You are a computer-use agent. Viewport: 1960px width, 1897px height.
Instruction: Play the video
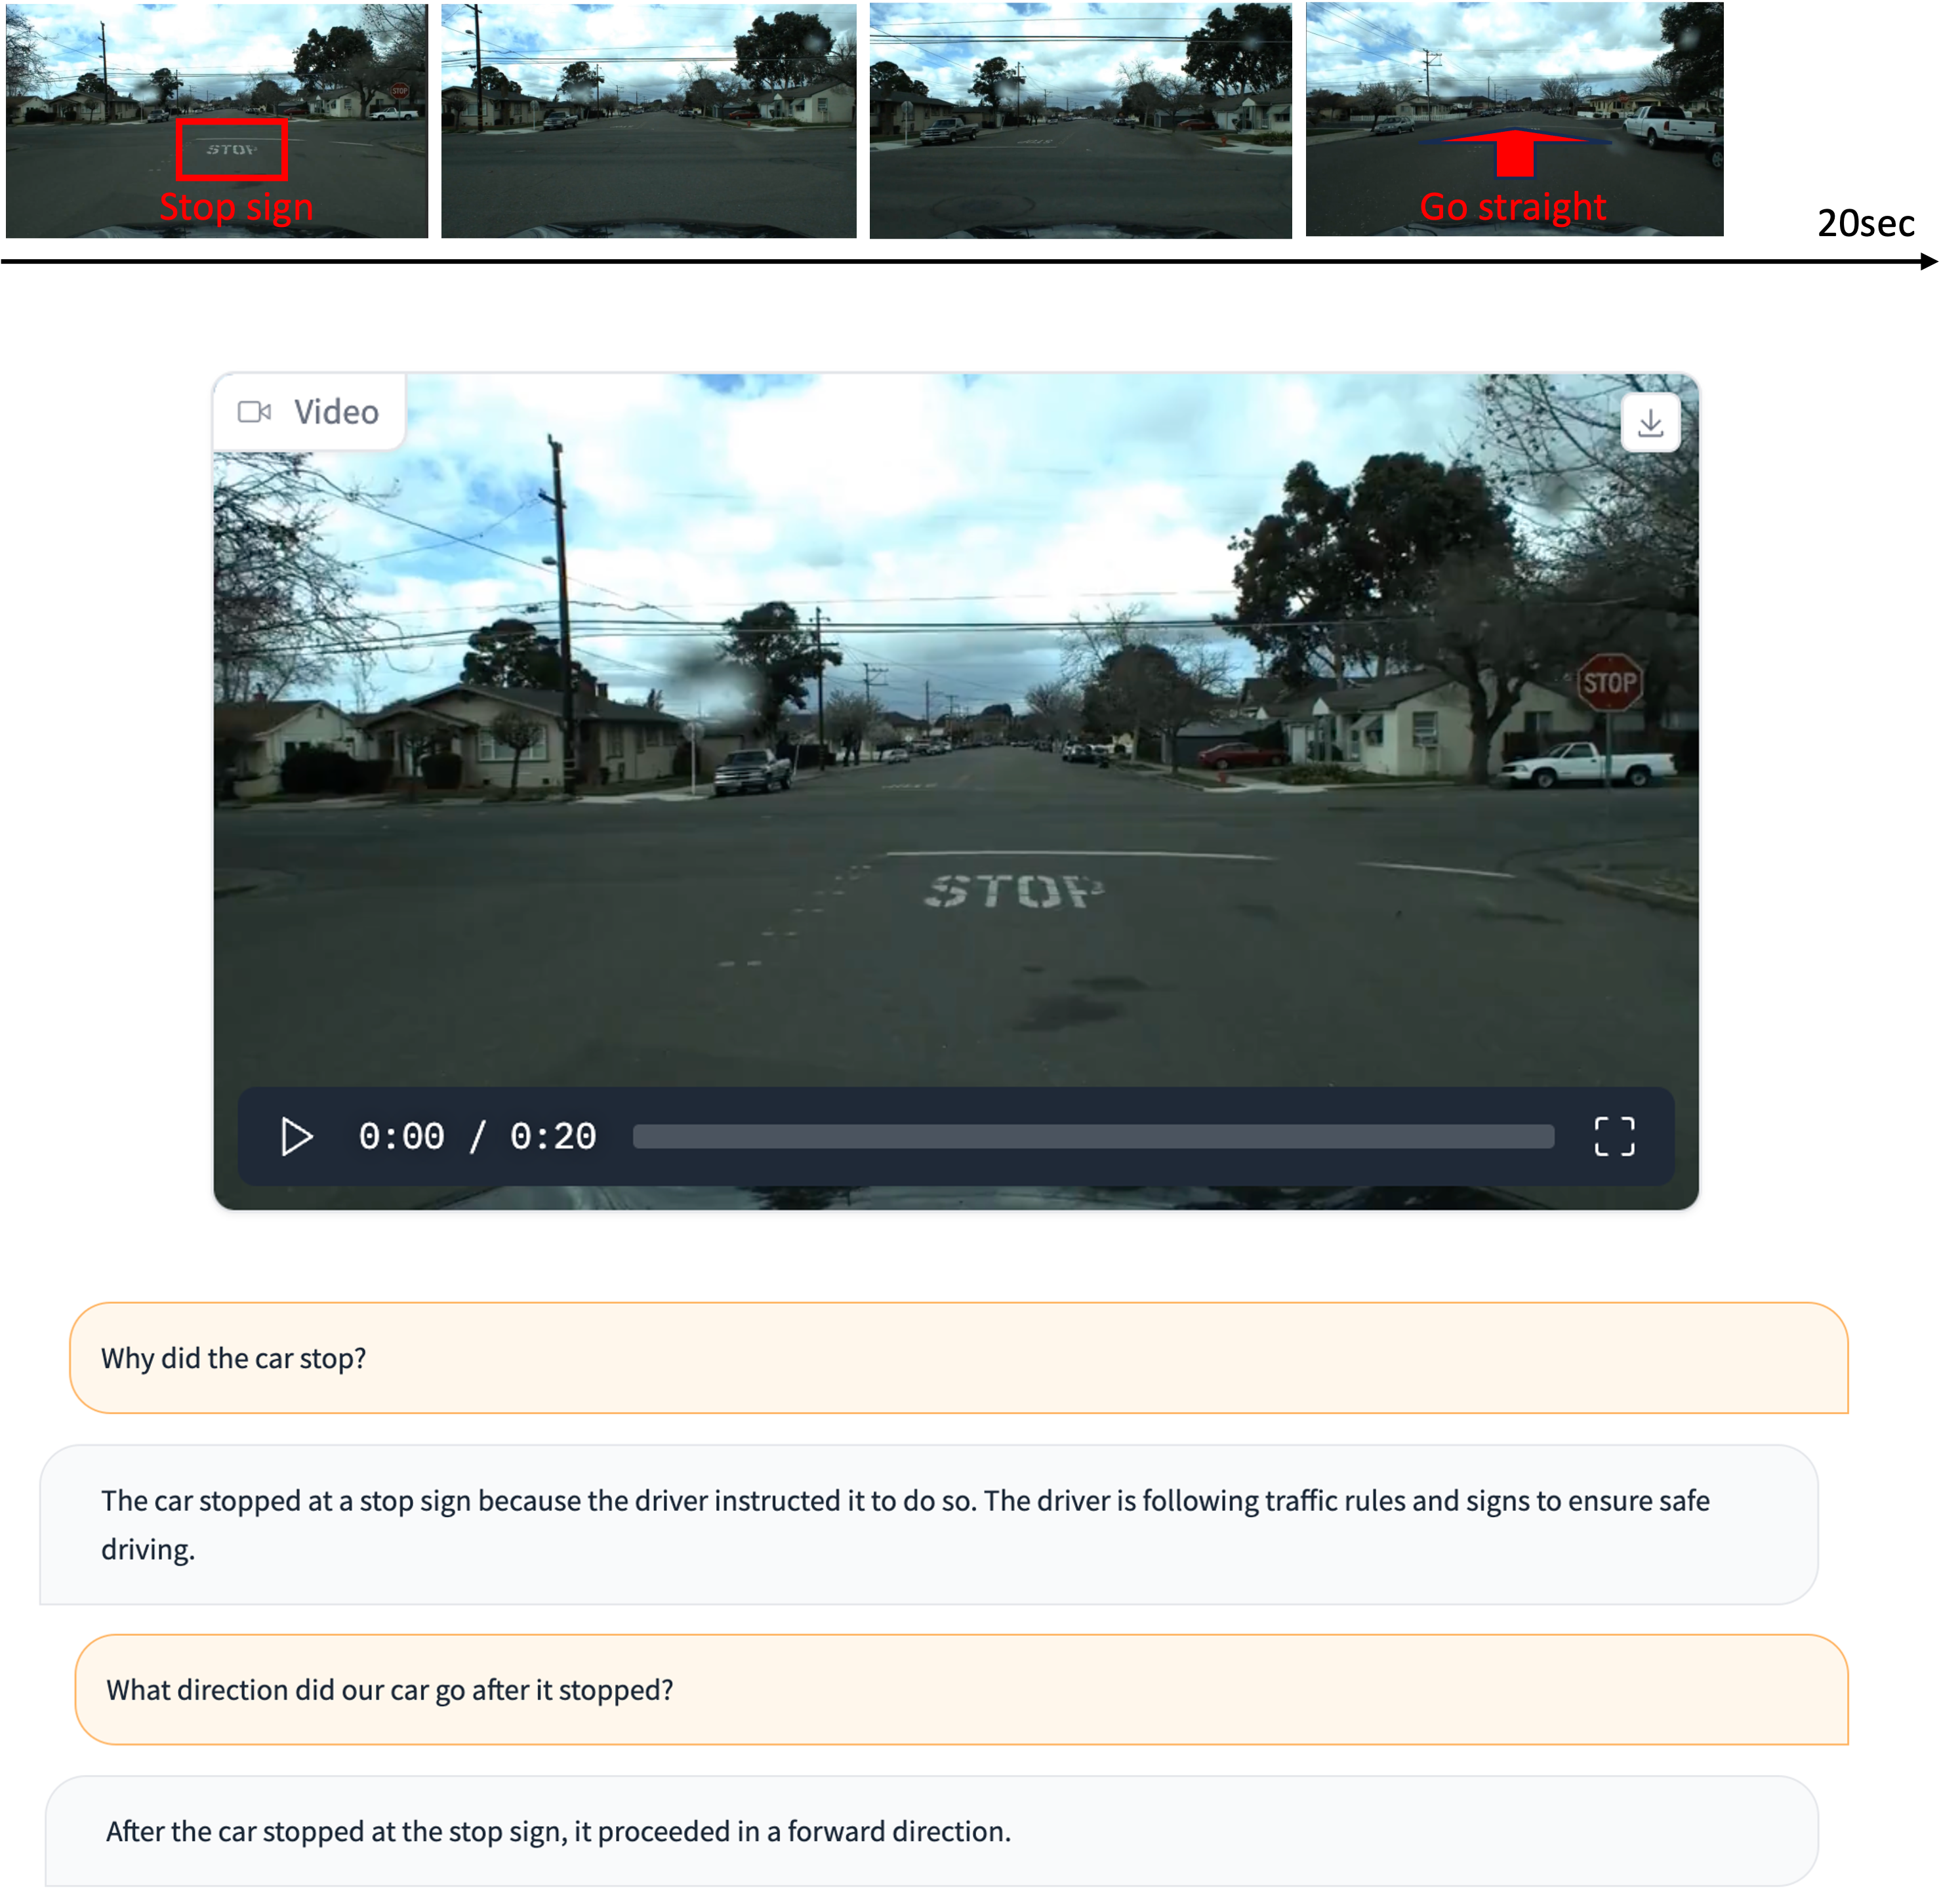[297, 1137]
